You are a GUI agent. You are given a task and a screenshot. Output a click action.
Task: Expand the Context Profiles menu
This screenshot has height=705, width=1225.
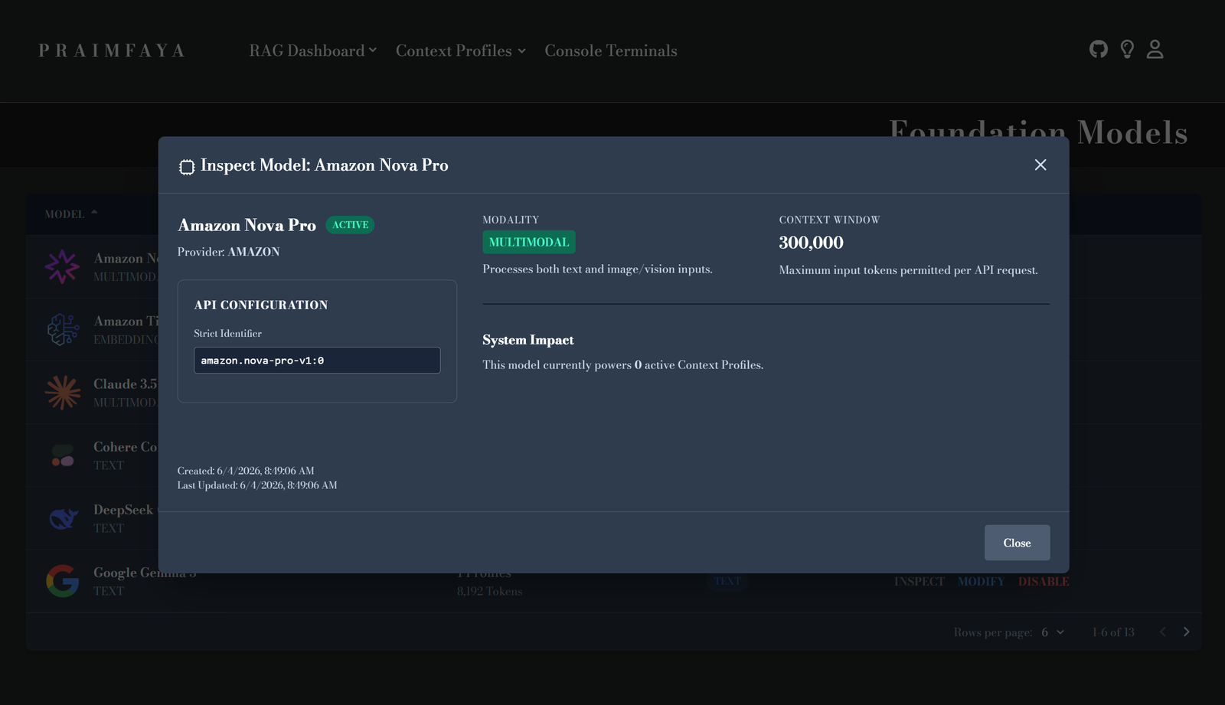(x=460, y=51)
